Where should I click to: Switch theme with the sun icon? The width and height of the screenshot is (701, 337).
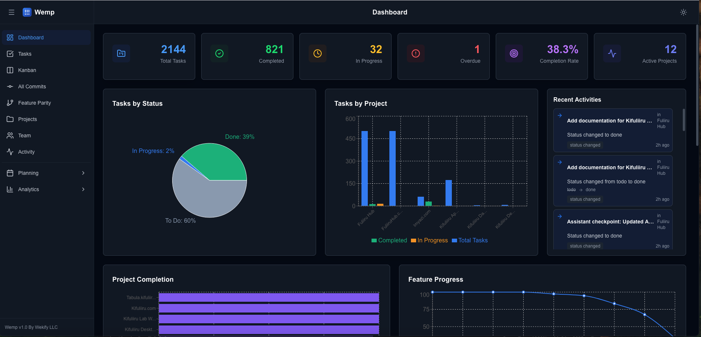pos(684,12)
